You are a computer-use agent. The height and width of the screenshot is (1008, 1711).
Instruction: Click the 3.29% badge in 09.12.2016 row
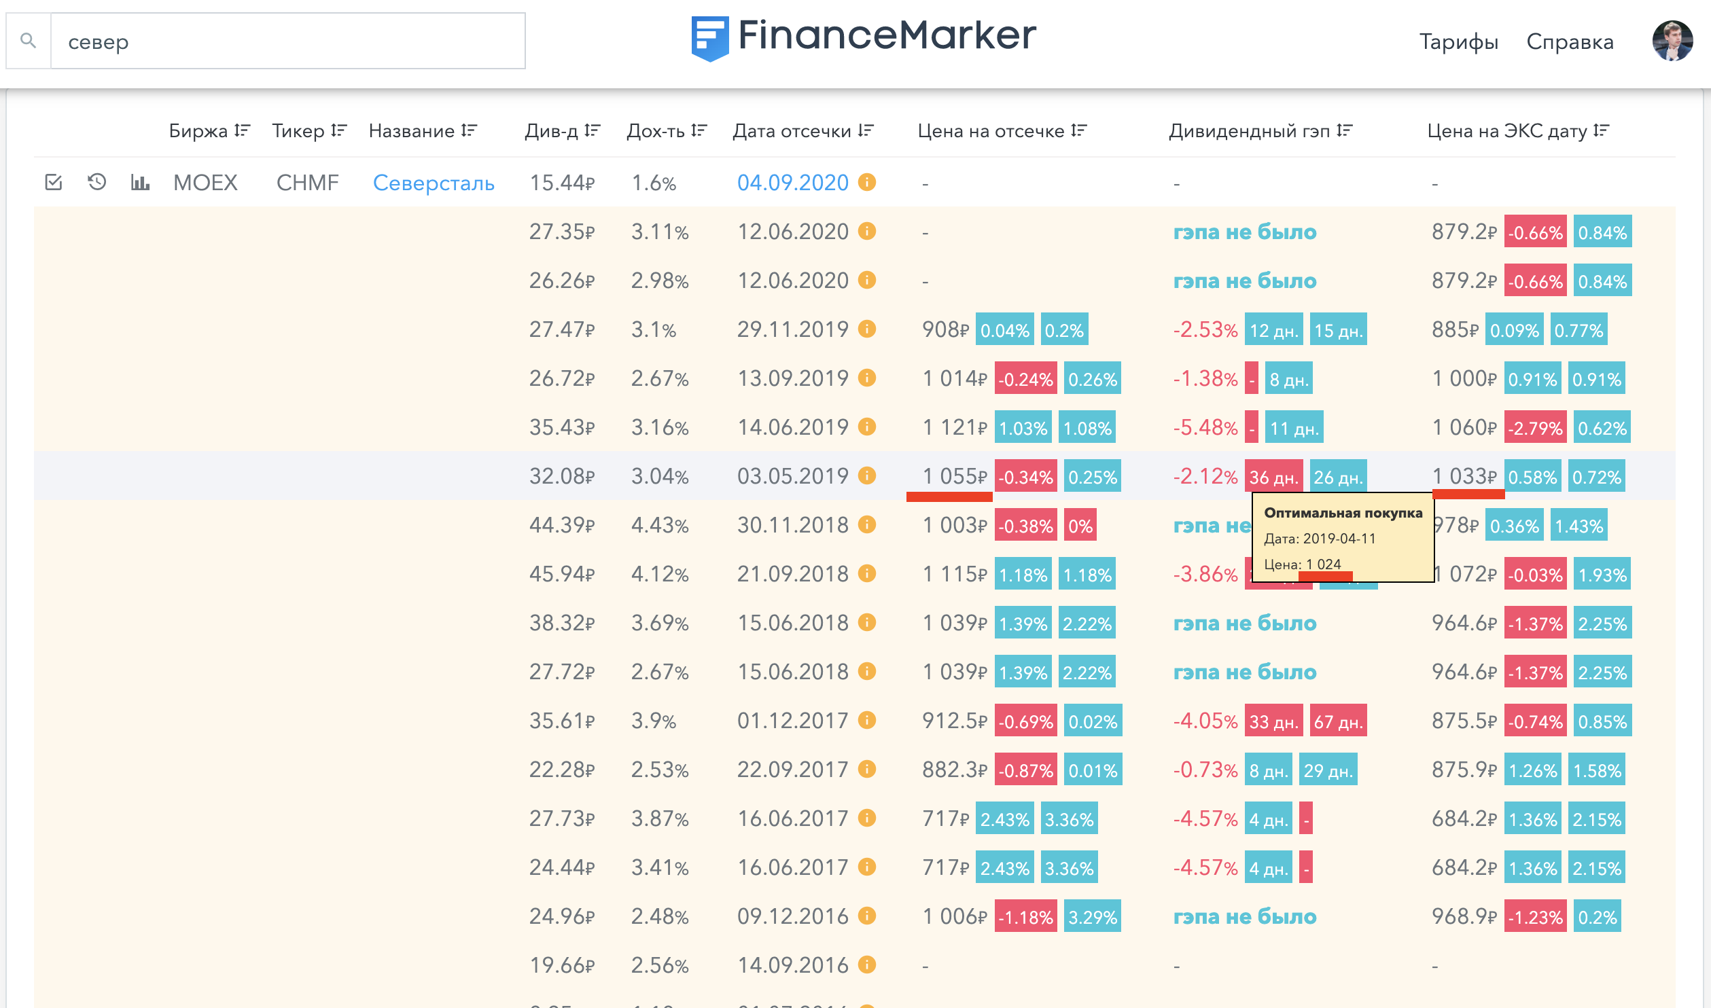tap(1092, 916)
